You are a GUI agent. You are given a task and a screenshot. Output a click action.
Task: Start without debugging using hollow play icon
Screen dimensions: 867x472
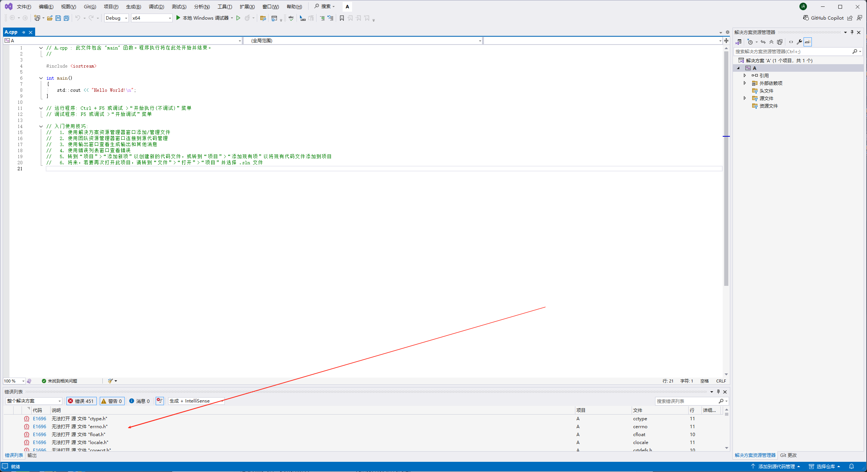coord(238,18)
